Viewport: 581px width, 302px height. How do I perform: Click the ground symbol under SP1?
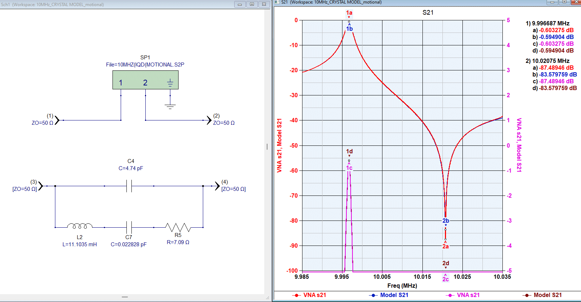tap(170, 106)
